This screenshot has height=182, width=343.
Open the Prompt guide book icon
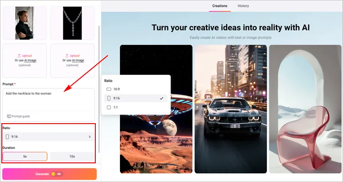[9, 116]
